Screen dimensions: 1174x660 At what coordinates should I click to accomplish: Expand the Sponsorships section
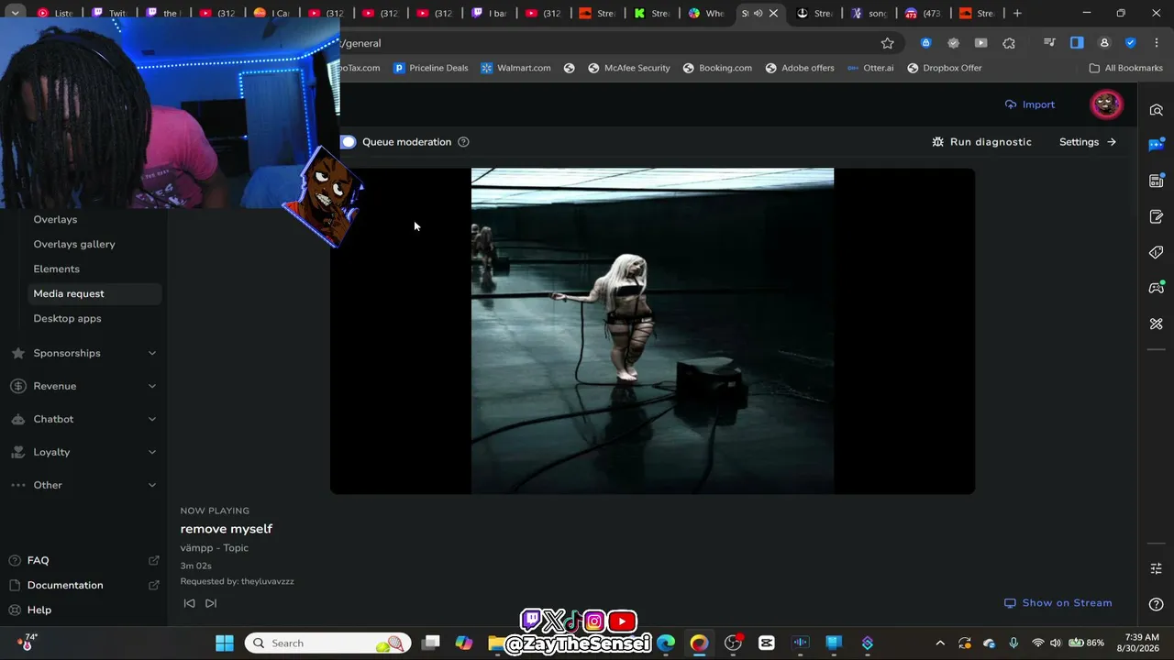(x=83, y=353)
